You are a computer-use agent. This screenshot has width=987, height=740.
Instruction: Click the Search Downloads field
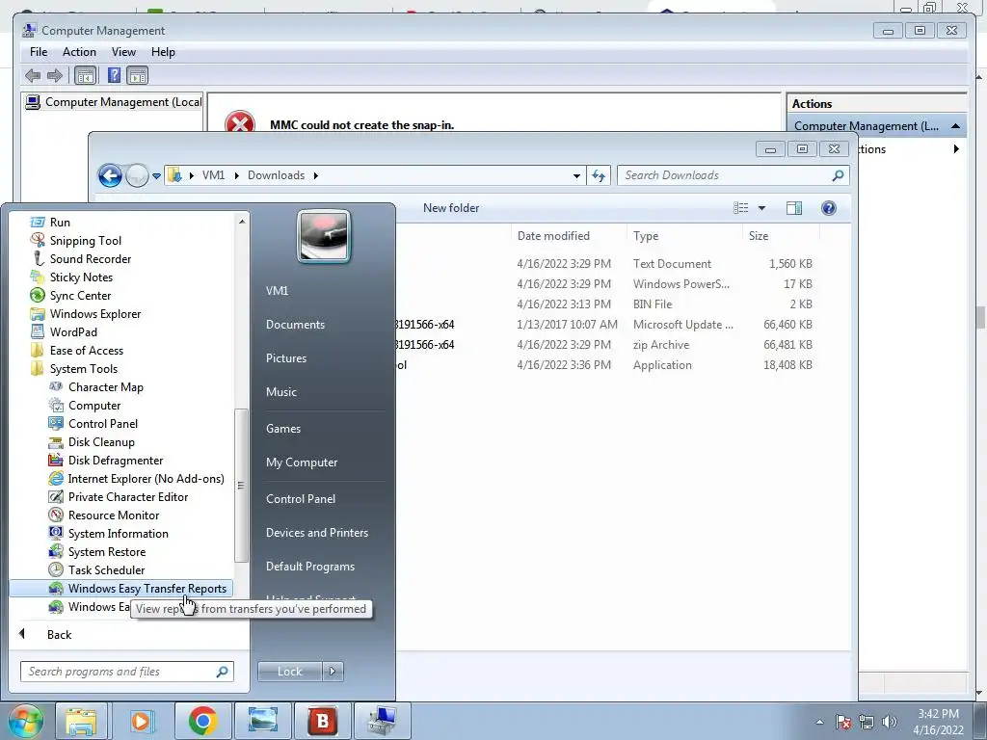coord(734,175)
